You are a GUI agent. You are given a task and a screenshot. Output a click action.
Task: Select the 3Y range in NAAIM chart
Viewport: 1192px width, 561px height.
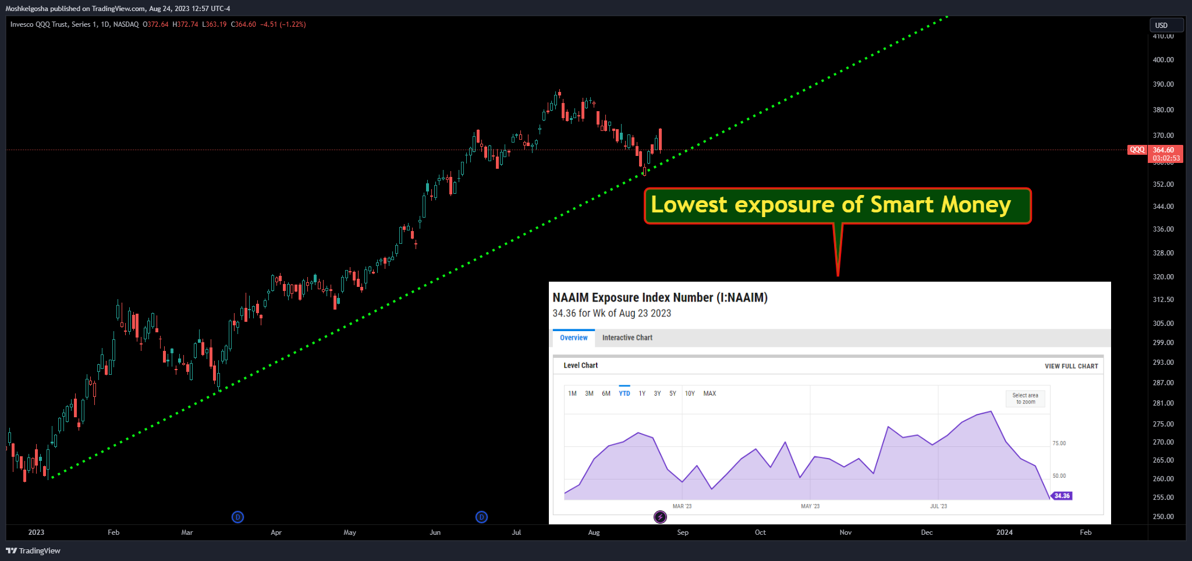pos(657,393)
